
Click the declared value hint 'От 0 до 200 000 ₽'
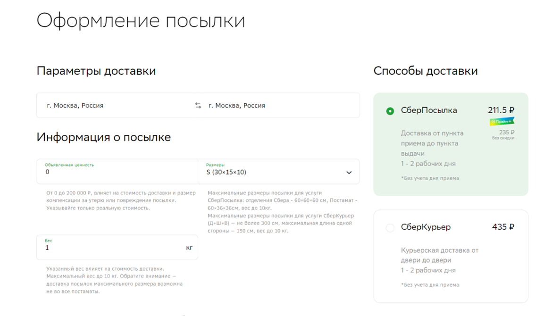[121, 200]
